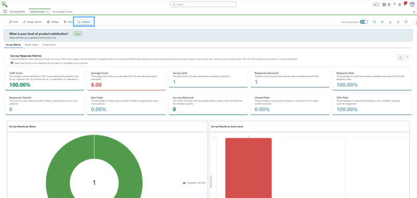Select the Responses Received metric title
This screenshot has width=417, height=198.
(266, 73)
